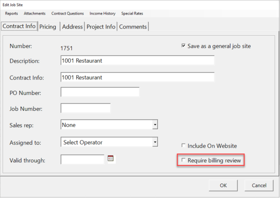
Task: Open the Attachments menu
Action: click(34, 13)
